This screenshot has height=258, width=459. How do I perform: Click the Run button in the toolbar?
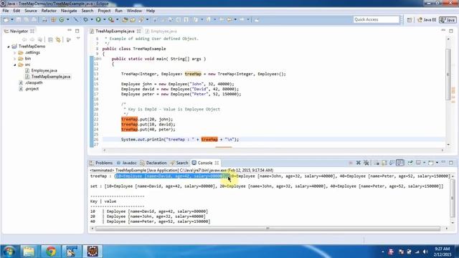click(x=98, y=19)
